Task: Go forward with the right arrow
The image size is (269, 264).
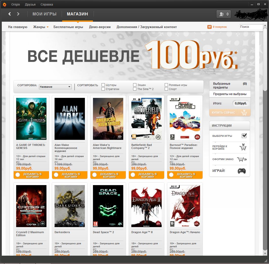Action: pyautogui.click(x=18, y=14)
